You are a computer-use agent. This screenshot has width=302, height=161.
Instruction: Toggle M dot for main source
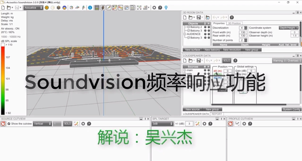click(x=205, y=70)
